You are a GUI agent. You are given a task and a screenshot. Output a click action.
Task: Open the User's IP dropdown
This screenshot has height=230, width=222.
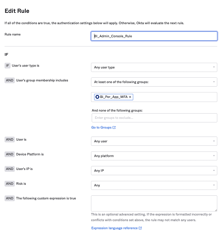click(x=154, y=171)
